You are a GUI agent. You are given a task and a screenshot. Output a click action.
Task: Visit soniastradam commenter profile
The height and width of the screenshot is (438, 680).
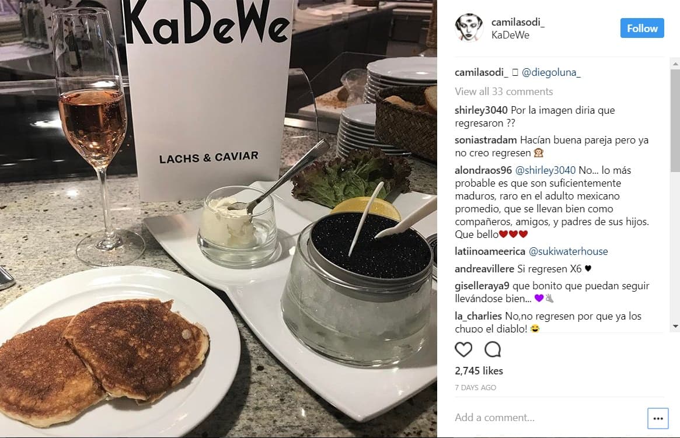click(486, 140)
